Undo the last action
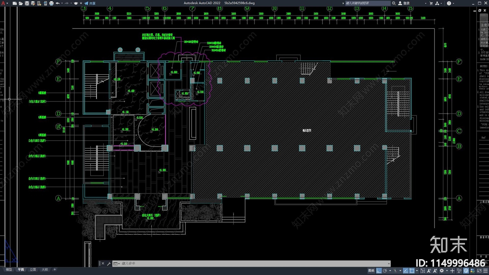The height and width of the screenshot is (275, 489). [57, 3]
